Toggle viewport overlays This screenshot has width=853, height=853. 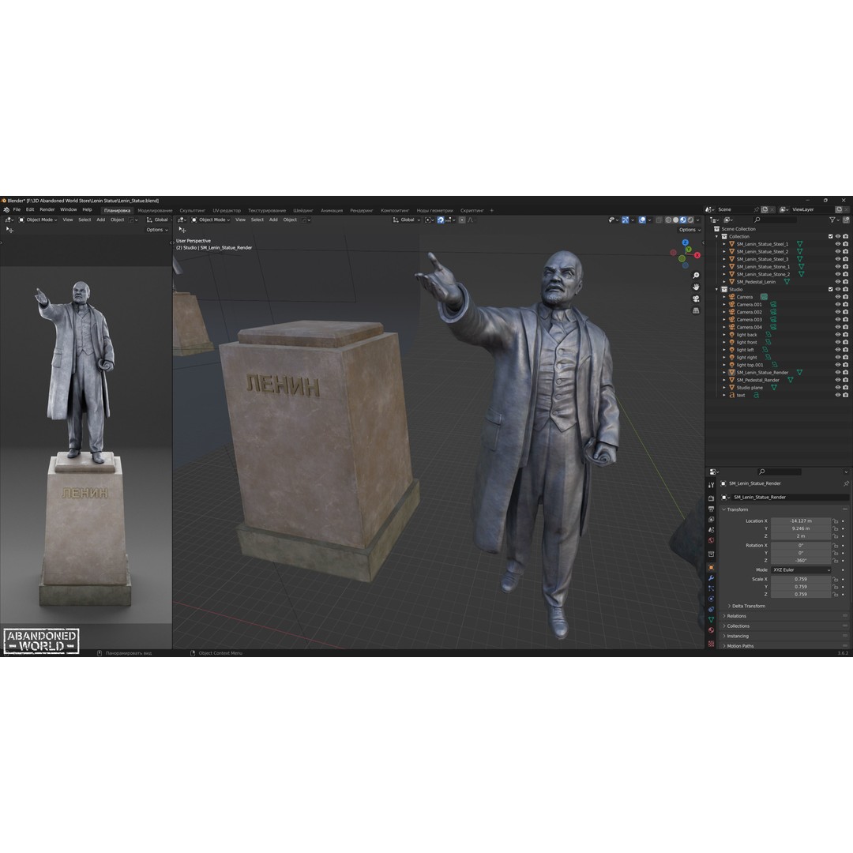(642, 220)
